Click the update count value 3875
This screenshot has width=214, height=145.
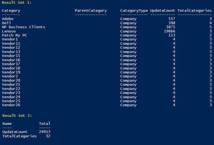(171, 27)
